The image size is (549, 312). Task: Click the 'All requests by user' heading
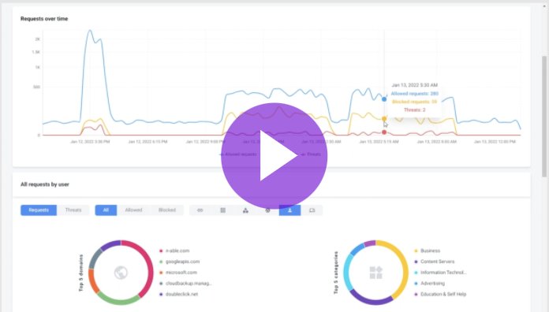point(45,184)
